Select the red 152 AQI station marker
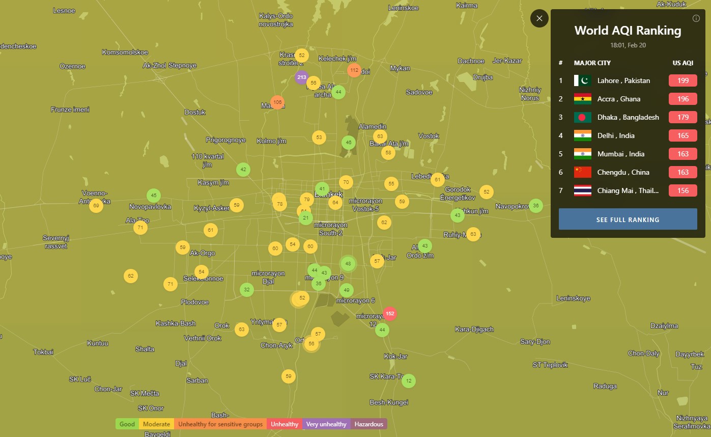 pyautogui.click(x=390, y=314)
